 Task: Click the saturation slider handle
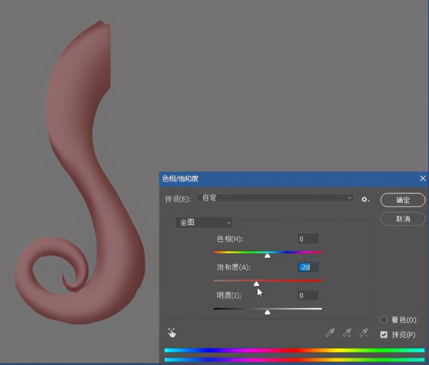pyautogui.click(x=256, y=283)
